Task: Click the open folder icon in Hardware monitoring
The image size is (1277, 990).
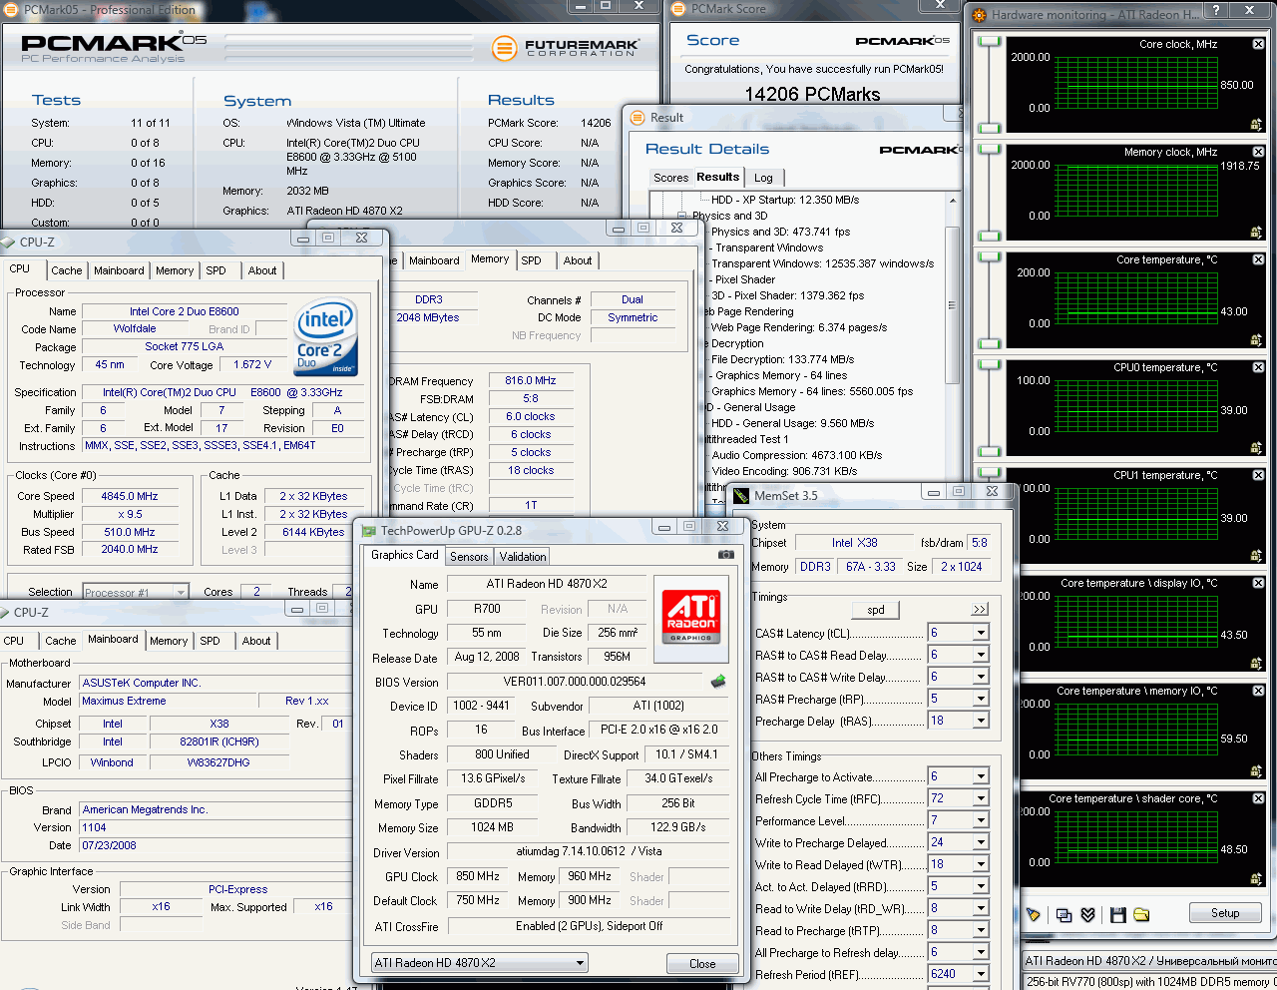Action: coord(1141,914)
